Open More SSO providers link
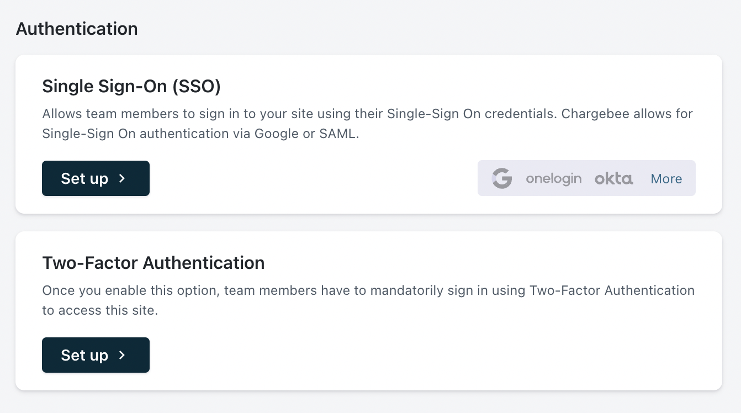The height and width of the screenshot is (413, 741). tap(666, 178)
